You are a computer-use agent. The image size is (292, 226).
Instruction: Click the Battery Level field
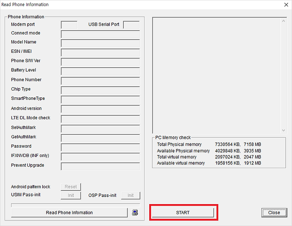coord(101,71)
